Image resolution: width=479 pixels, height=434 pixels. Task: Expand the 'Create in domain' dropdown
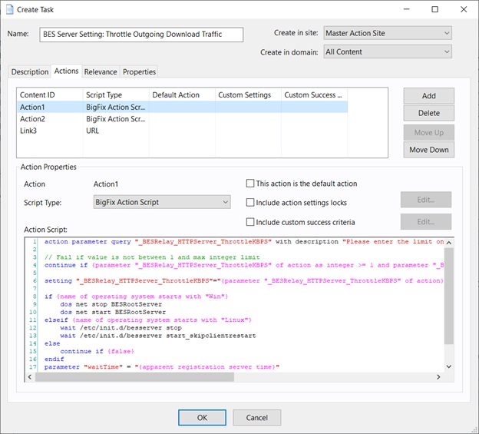click(386, 52)
